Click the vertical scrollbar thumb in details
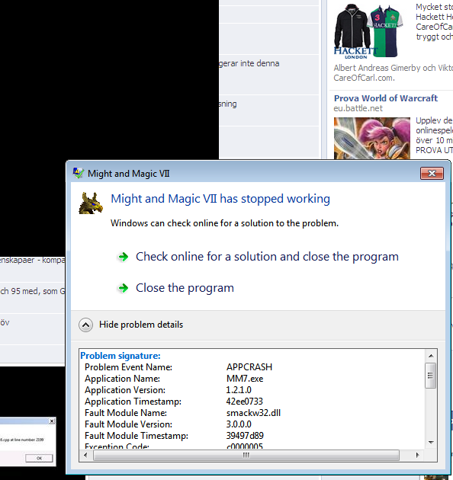The image size is (453, 480). pyautogui.click(x=431, y=376)
